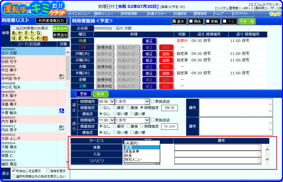Click up arrow in service table scroller

click(x=267, y=149)
